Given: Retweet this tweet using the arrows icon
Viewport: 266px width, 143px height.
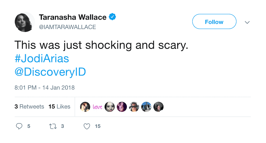Looking at the screenshot, I should (x=53, y=126).
